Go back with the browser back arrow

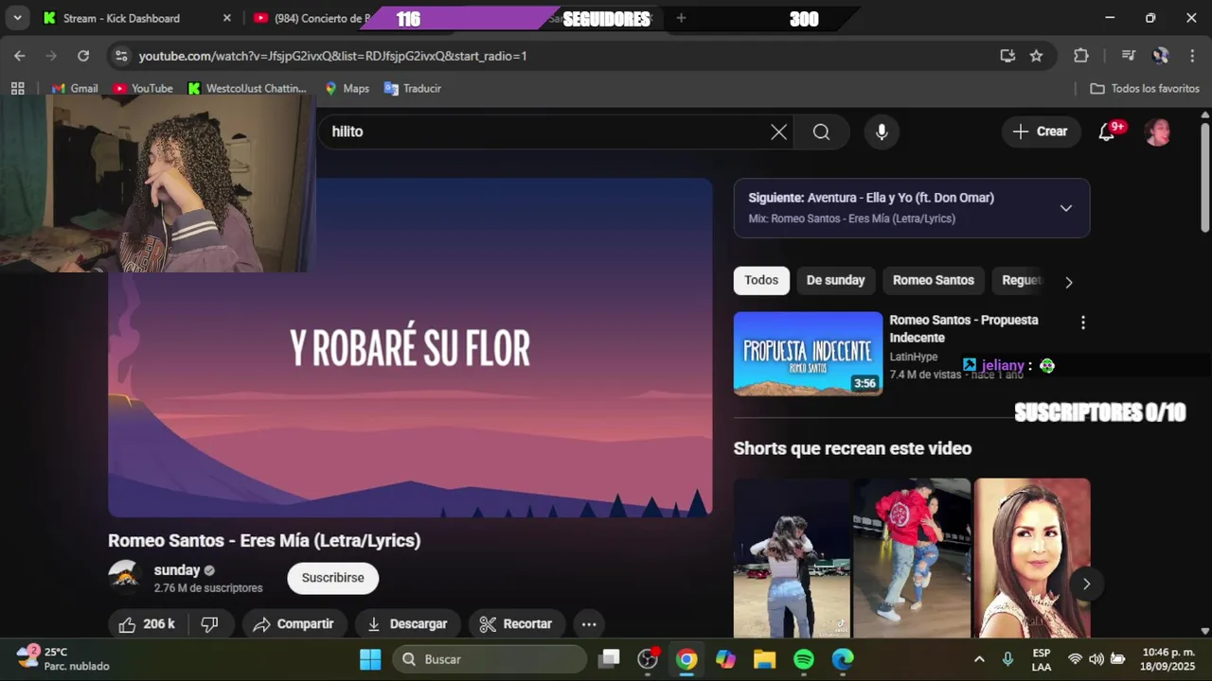[20, 56]
